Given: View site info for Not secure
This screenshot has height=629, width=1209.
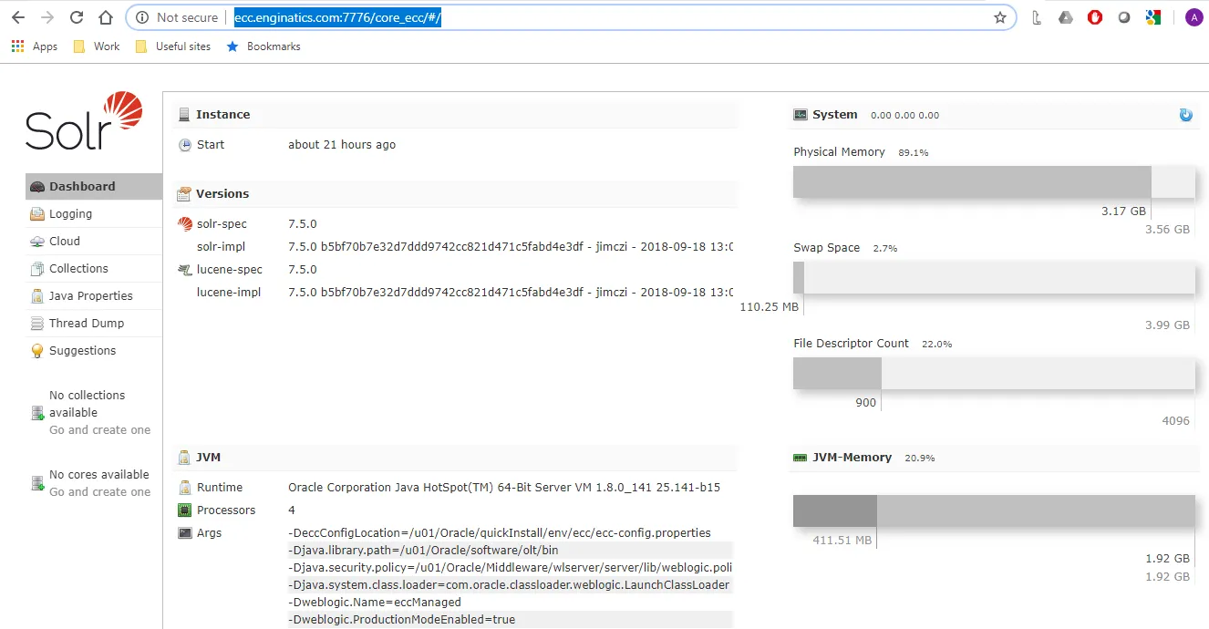Looking at the screenshot, I should click(x=177, y=17).
